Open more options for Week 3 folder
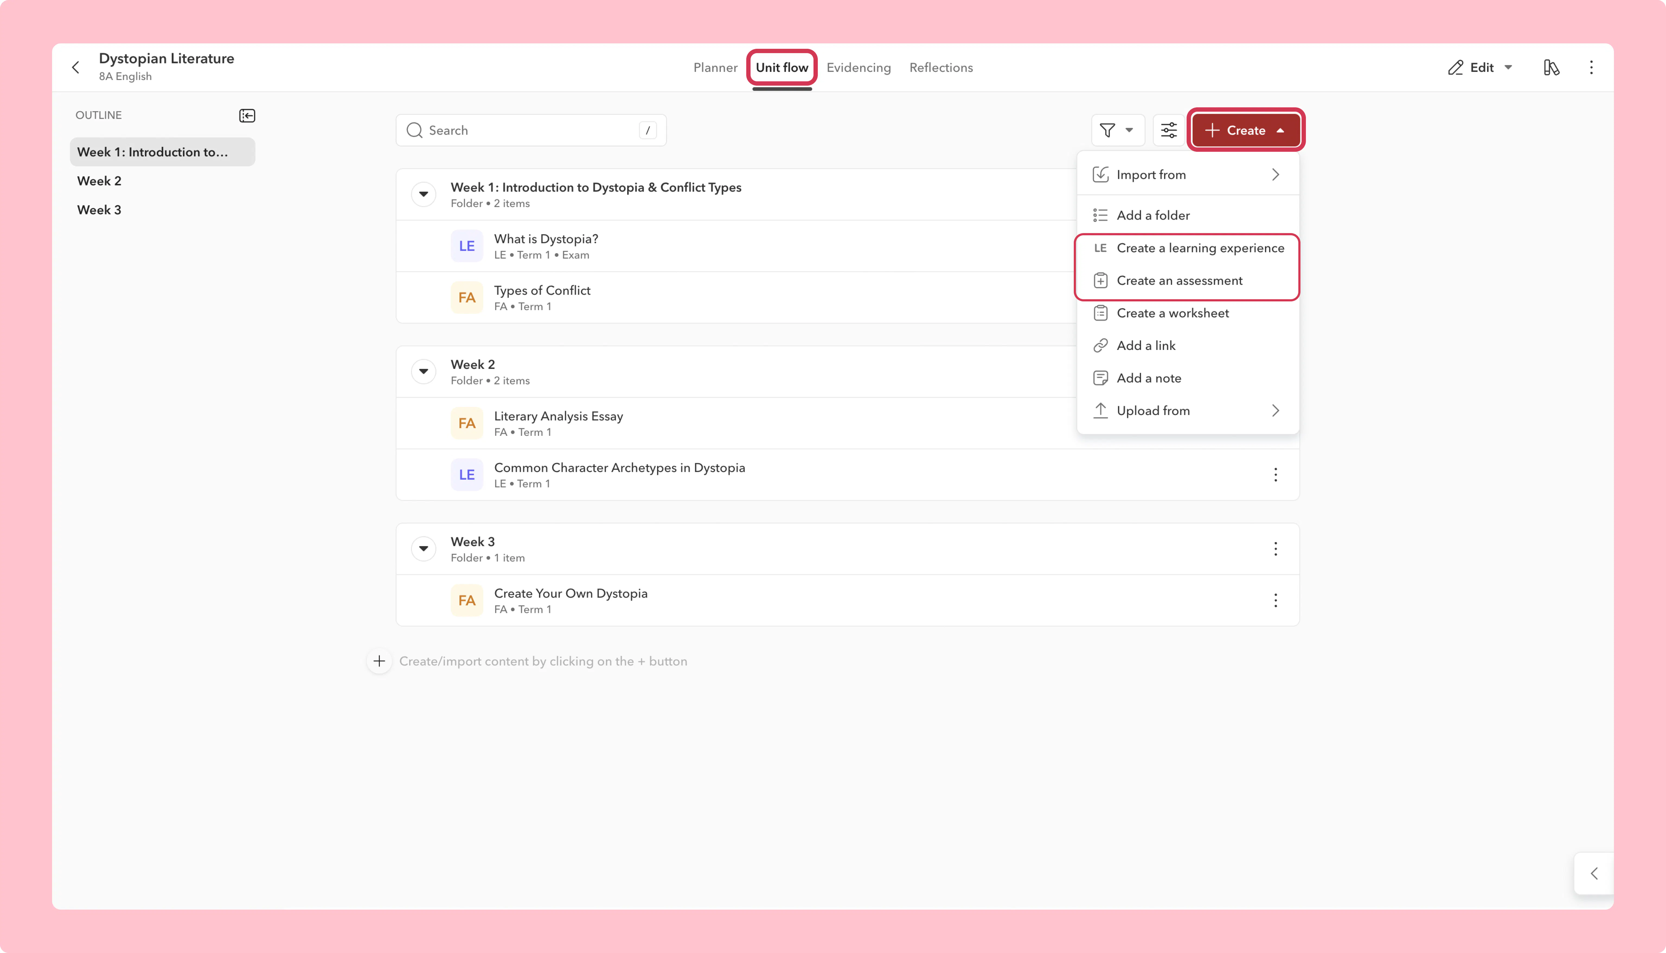Viewport: 1666px width, 953px height. [1275, 549]
